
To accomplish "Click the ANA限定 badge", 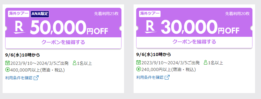I will (x=40, y=14).
